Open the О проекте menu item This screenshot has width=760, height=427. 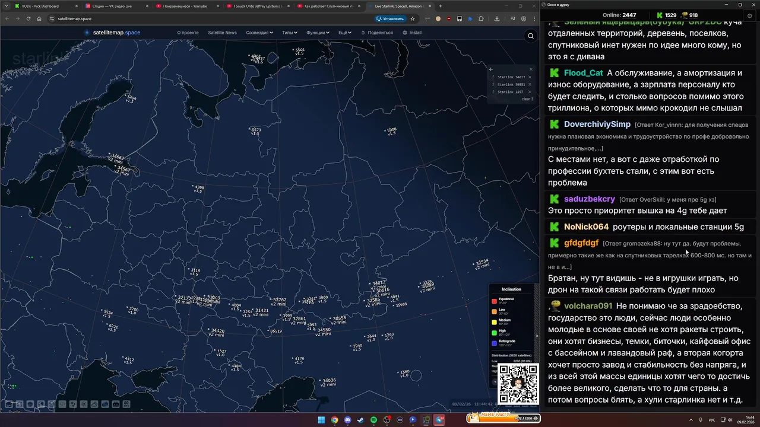(188, 33)
